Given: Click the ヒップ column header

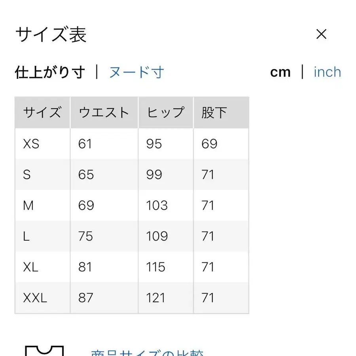Looking at the screenshot, I should 165,112.
